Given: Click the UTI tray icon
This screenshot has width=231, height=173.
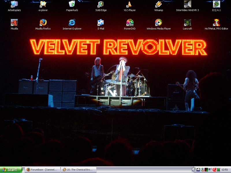Looking at the screenshot, I should [x=198, y=170].
